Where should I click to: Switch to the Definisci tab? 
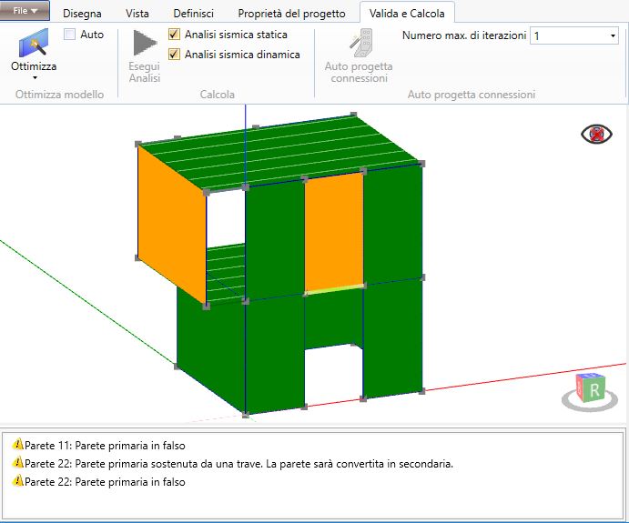pyautogui.click(x=193, y=14)
